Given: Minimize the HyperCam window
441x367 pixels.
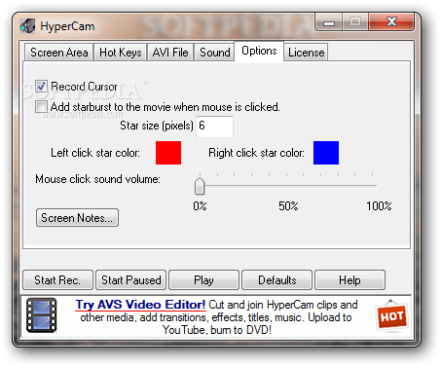Looking at the screenshot, I should [x=329, y=22].
